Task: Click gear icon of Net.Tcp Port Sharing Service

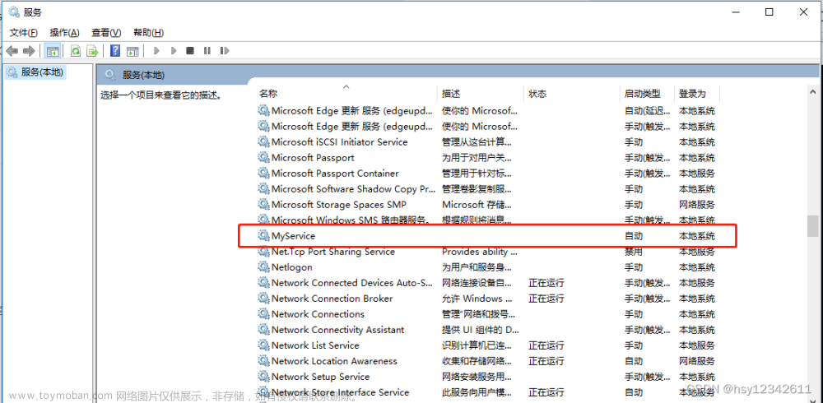Action: pyautogui.click(x=263, y=252)
